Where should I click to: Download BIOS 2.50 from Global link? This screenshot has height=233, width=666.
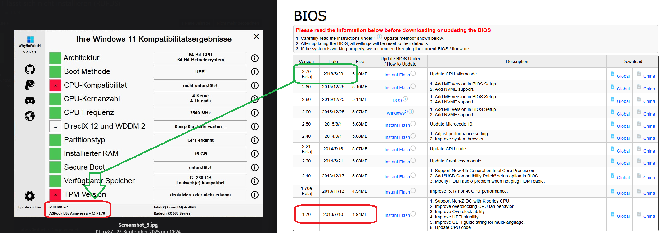pos(623,126)
